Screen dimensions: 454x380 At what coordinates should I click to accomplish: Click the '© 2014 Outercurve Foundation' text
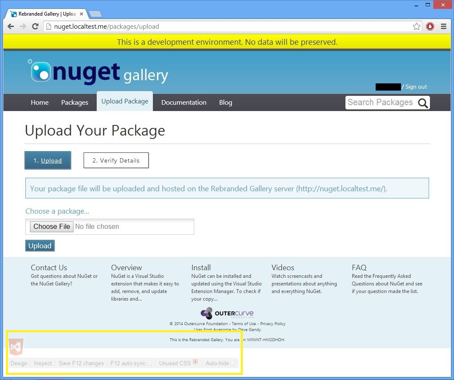point(198,323)
